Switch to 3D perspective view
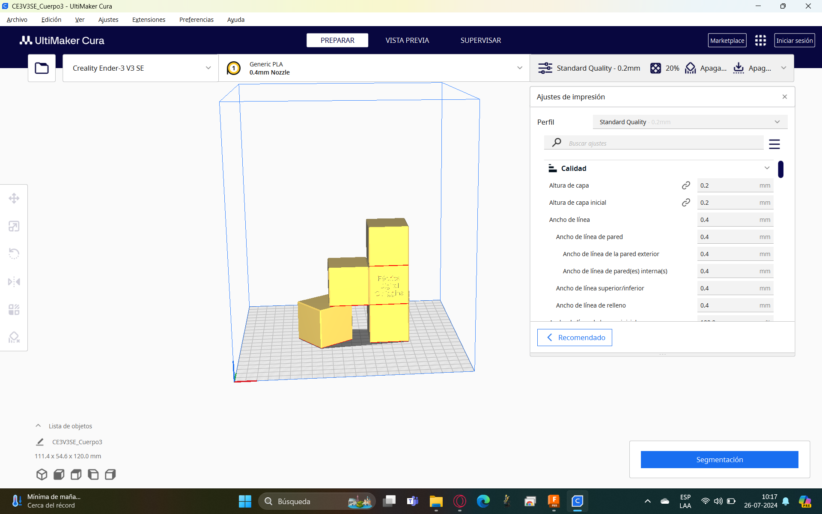The width and height of the screenshot is (822, 514). point(42,474)
